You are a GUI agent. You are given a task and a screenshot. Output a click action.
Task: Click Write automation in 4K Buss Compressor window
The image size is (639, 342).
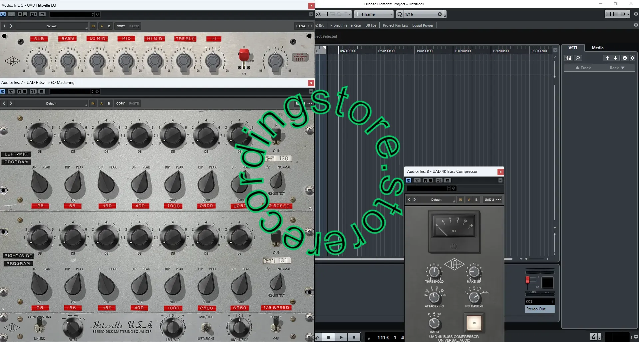click(430, 180)
